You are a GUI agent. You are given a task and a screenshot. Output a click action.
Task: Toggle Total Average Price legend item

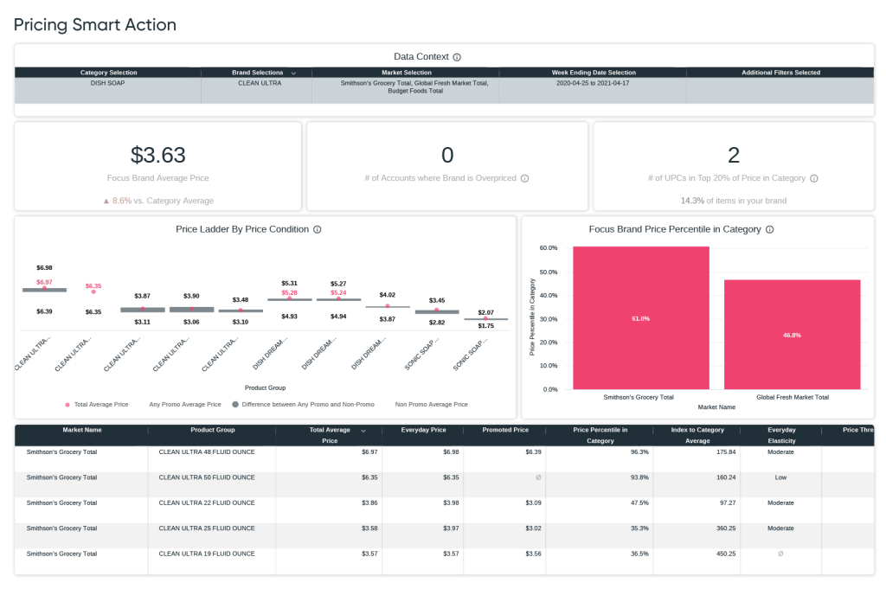tap(97, 405)
